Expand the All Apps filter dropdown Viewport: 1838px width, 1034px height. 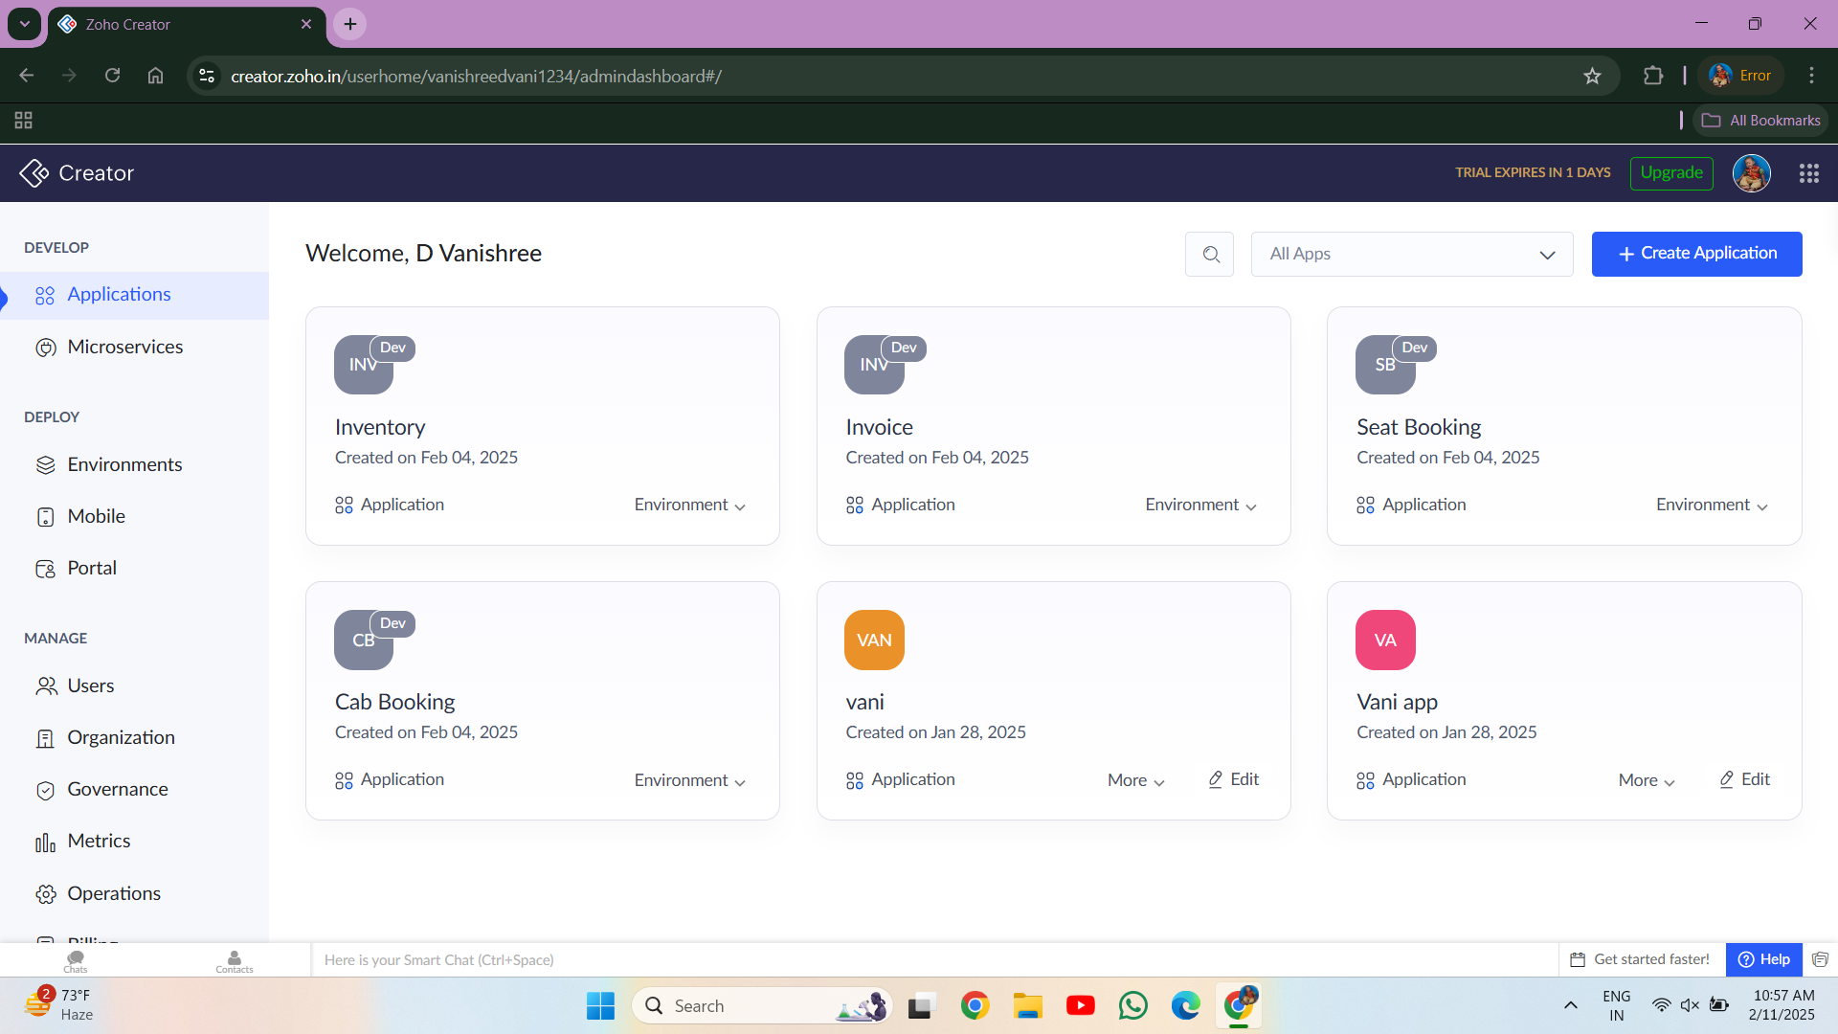pos(1411,254)
